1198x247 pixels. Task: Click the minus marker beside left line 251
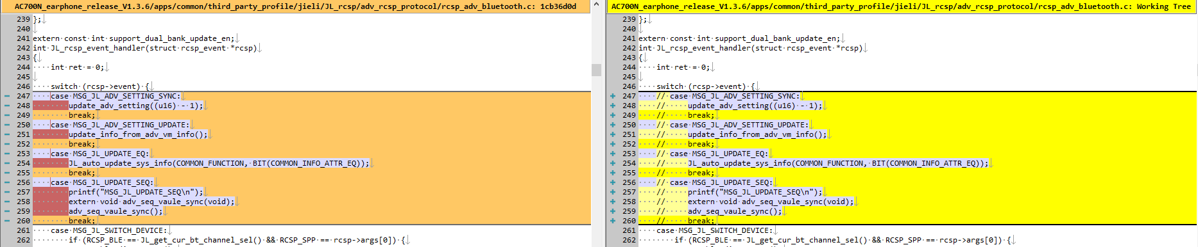(x=7, y=134)
